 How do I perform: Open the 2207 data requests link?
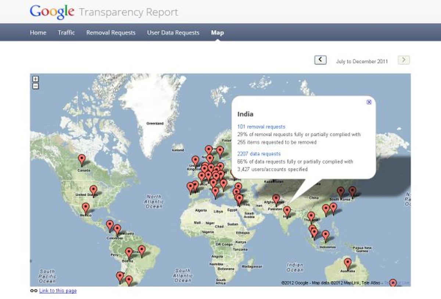[x=259, y=154]
